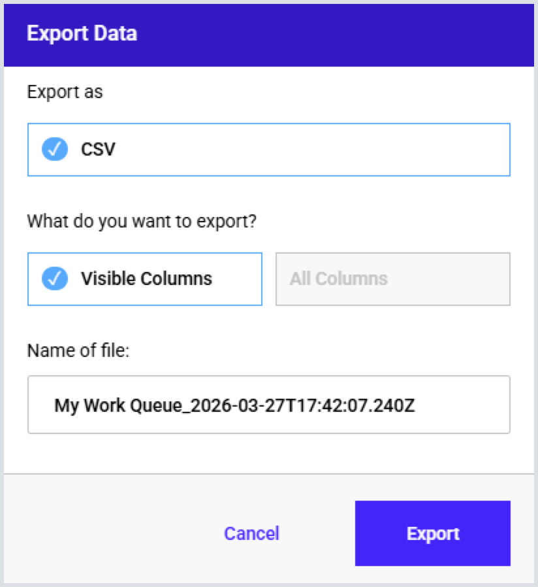The height and width of the screenshot is (587, 538).
Task: Click the blue checkmark icon beside CSV
Action: point(55,149)
